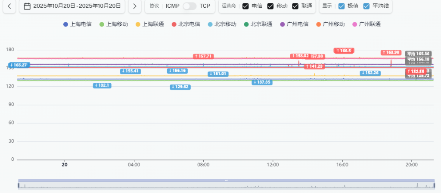The width and height of the screenshot is (441, 193).
Task: Disable the 平均线 display checkbox
Action: [366, 6]
